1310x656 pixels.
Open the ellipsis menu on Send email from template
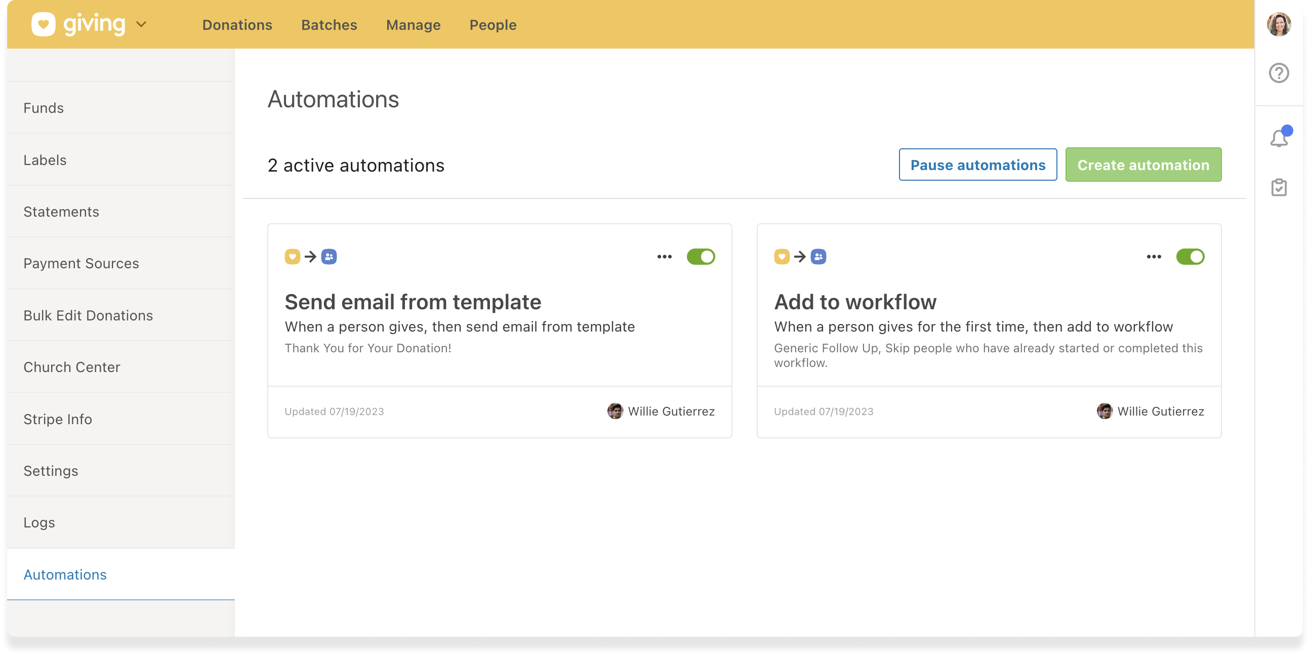point(664,257)
